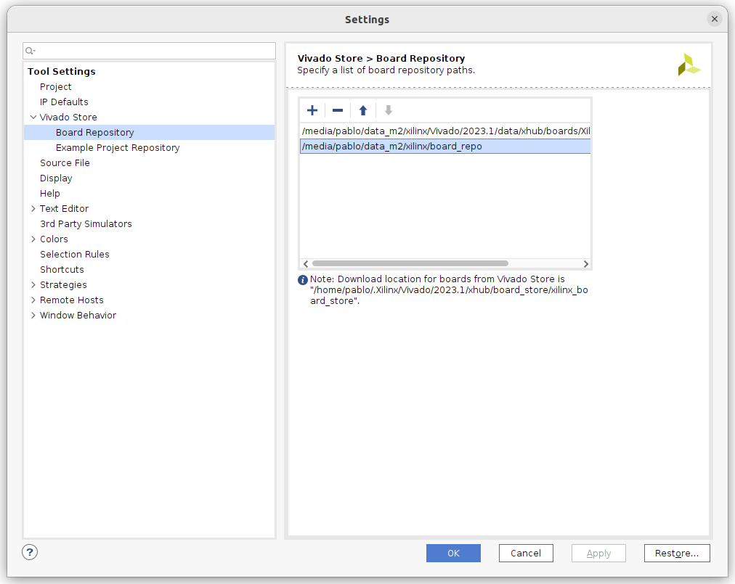Click the info icon beside the note
The width and height of the screenshot is (735, 584).
point(303,280)
